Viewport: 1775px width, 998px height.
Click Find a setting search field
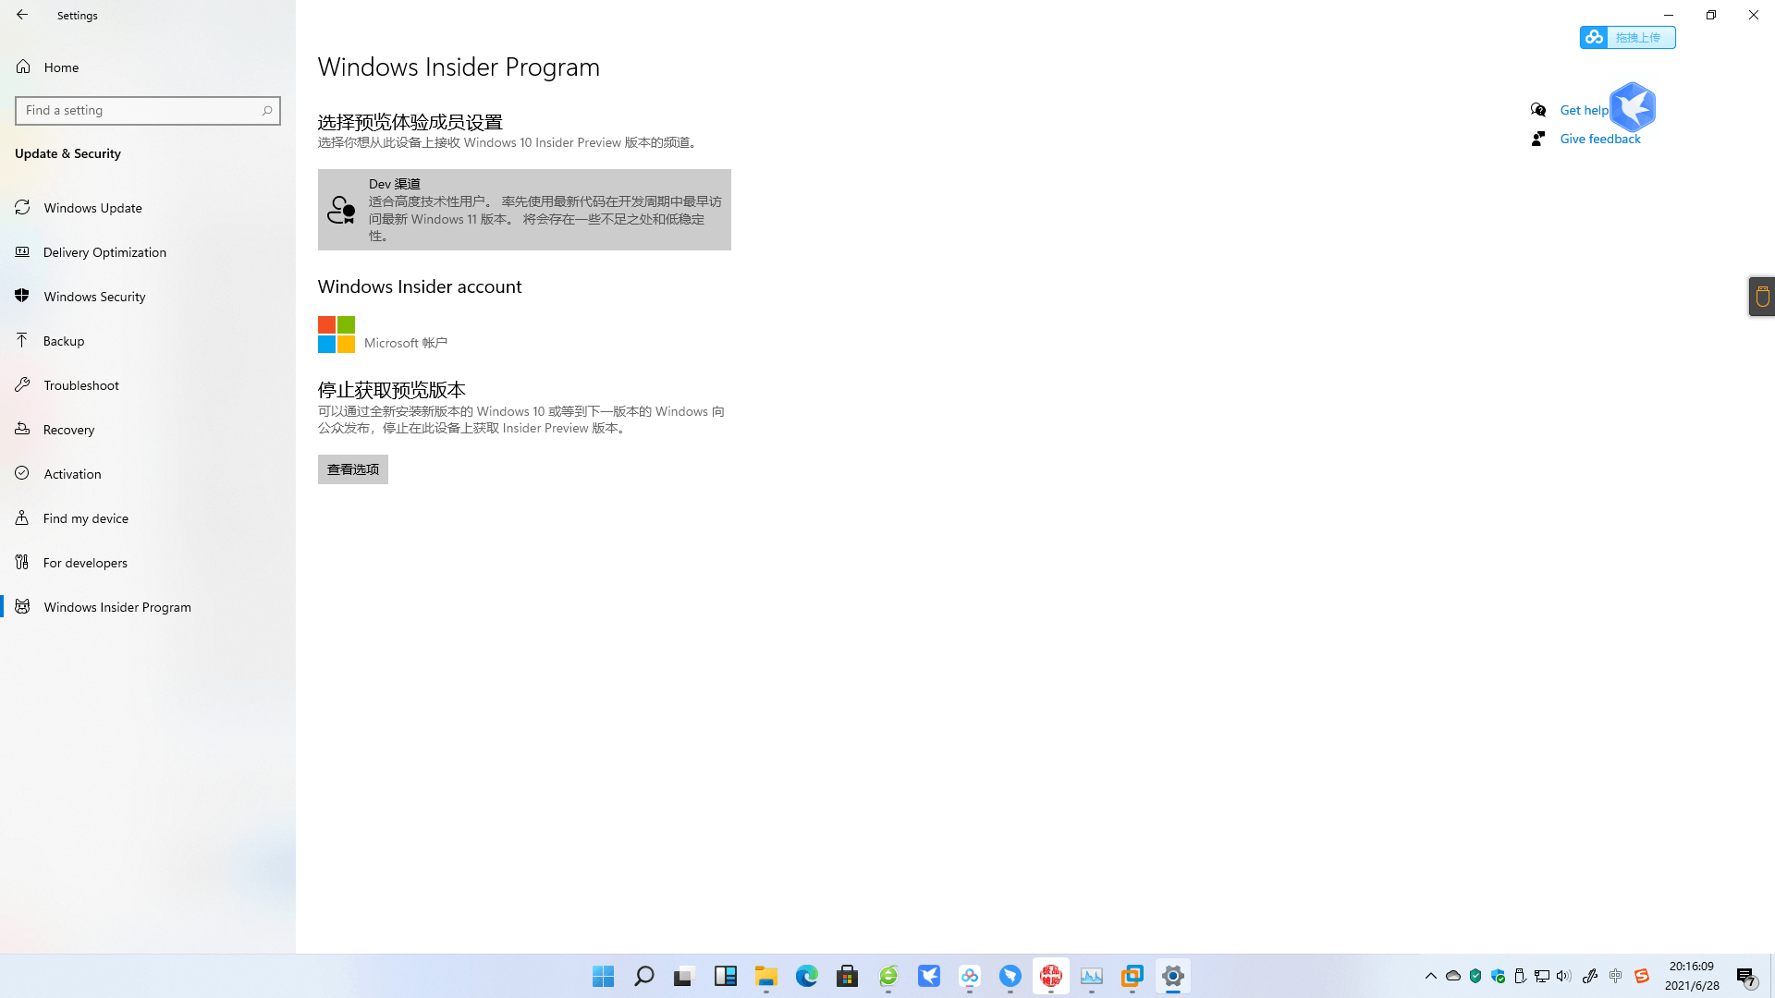coord(148,110)
